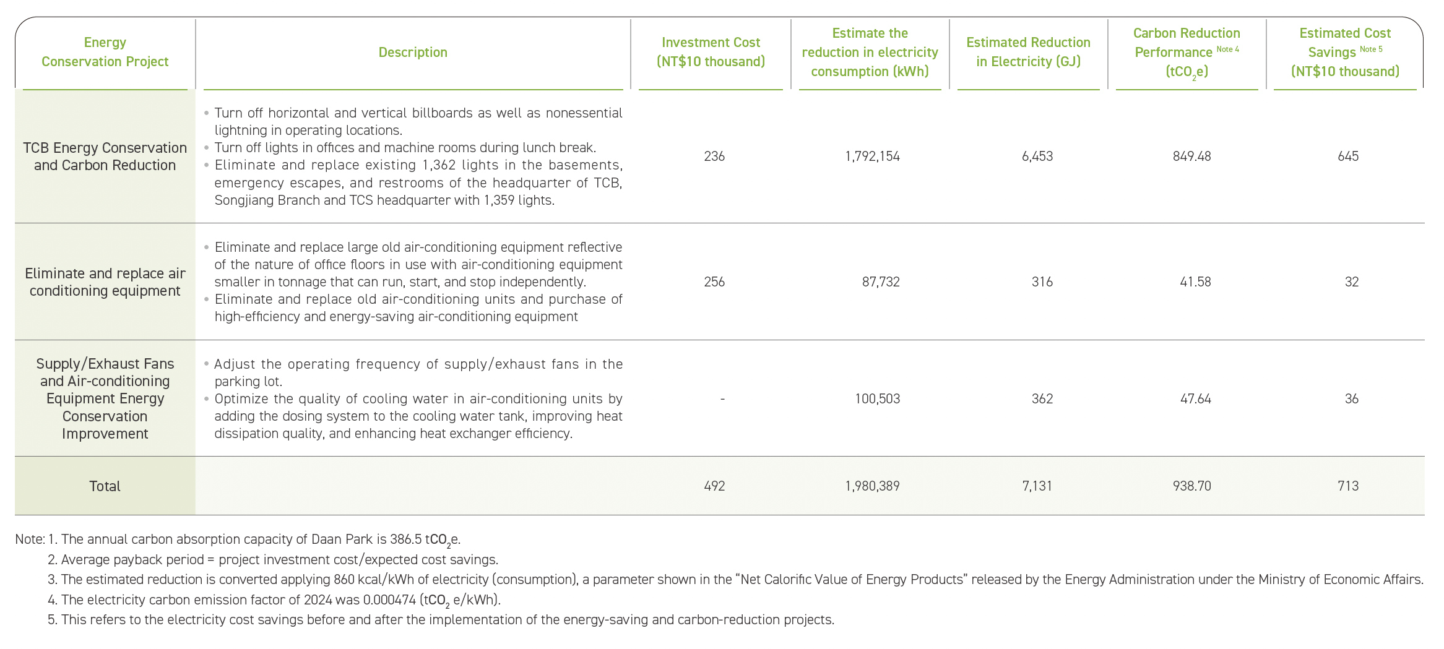Screen dimensions: 1444x649
Task: Select the 849.48 carbon reduction value
Action: pos(1191,157)
